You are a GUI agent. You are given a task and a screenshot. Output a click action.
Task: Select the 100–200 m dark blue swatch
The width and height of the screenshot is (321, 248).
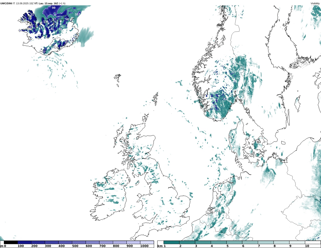click(x=24, y=242)
